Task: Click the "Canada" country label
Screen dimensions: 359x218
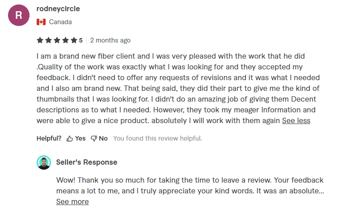Action: coord(60,22)
